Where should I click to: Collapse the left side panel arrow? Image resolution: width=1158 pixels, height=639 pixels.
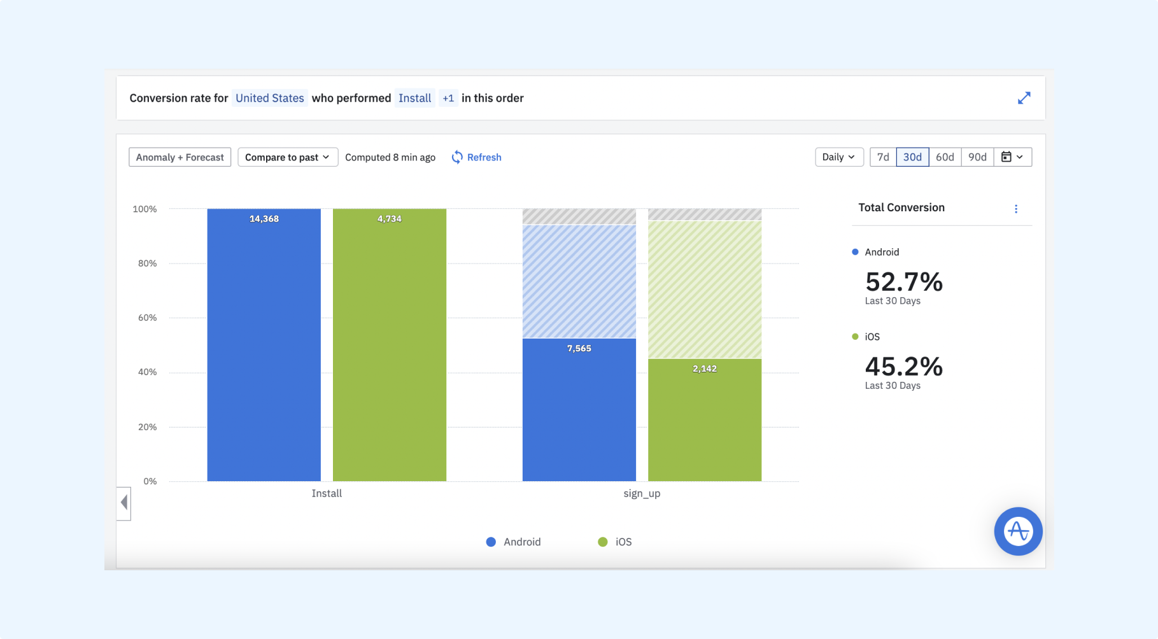(x=124, y=503)
